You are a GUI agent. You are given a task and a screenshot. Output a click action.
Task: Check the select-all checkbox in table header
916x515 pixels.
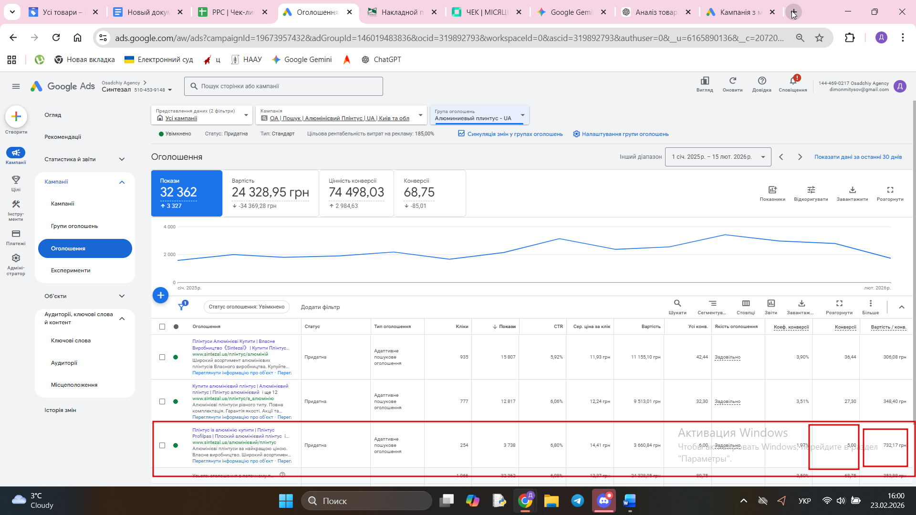click(162, 327)
